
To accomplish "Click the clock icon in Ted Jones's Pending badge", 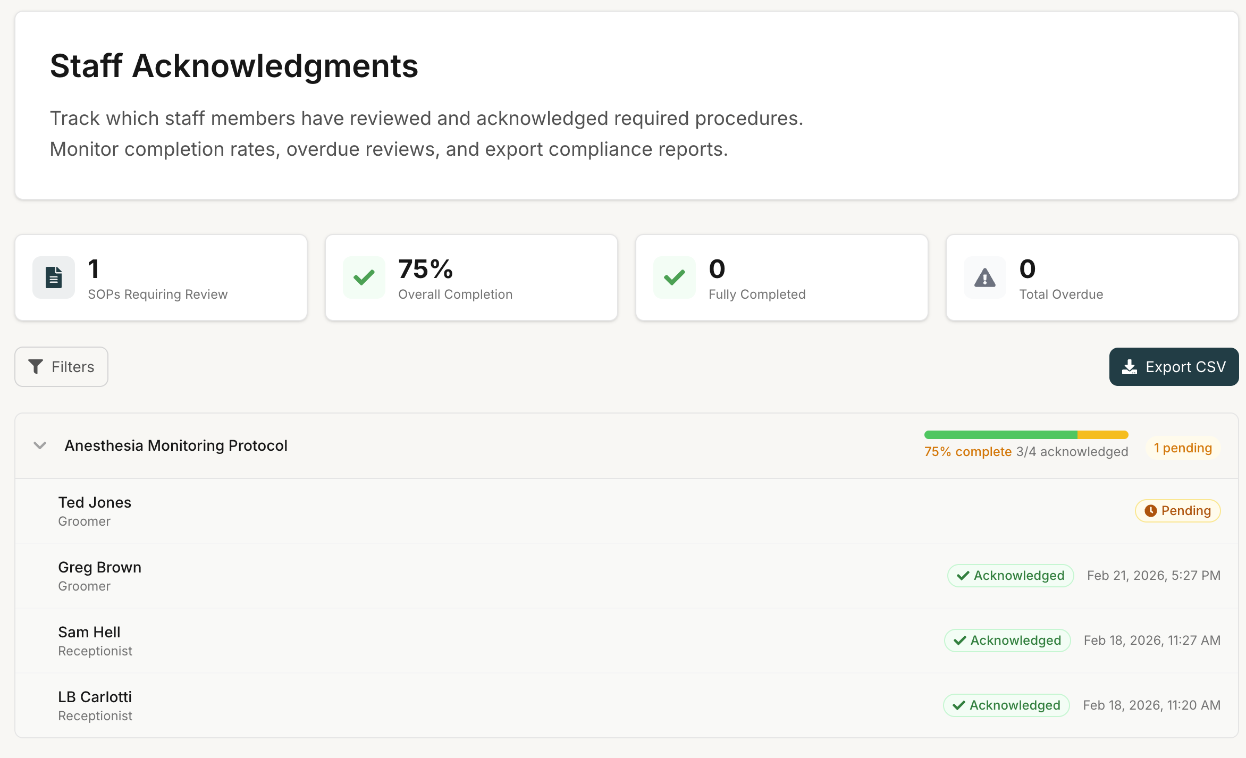I will click(1151, 511).
